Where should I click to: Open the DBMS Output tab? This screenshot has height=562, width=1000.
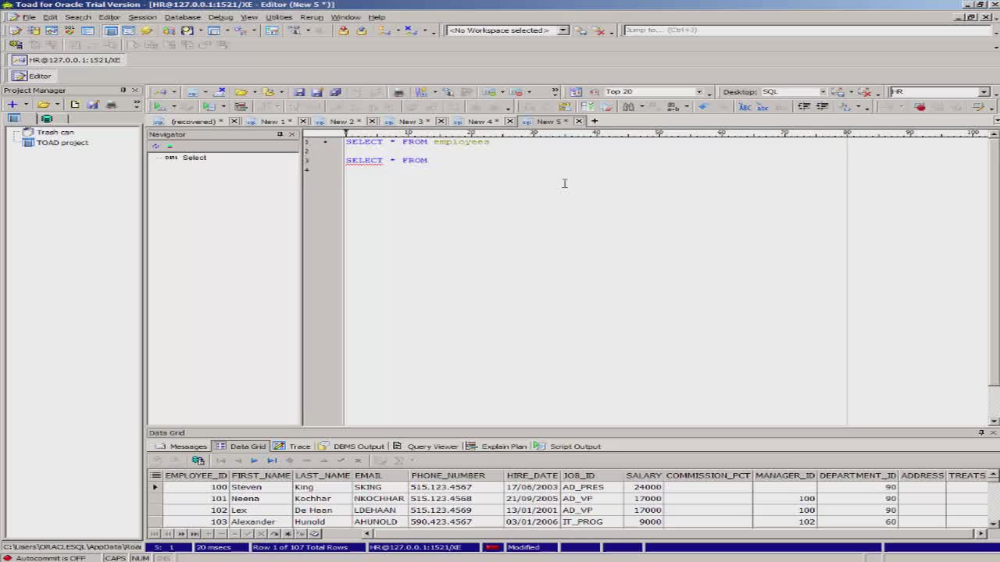(352, 446)
